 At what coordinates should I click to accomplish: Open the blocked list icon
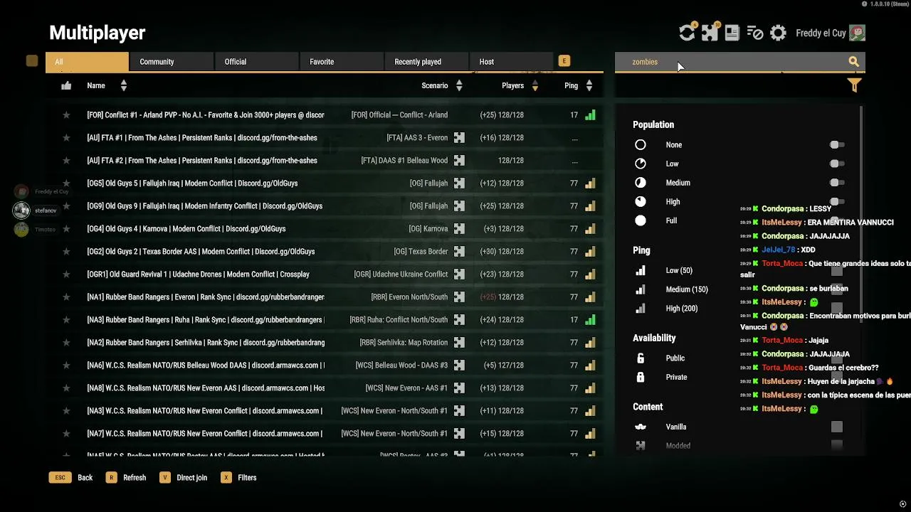[754, 33]
